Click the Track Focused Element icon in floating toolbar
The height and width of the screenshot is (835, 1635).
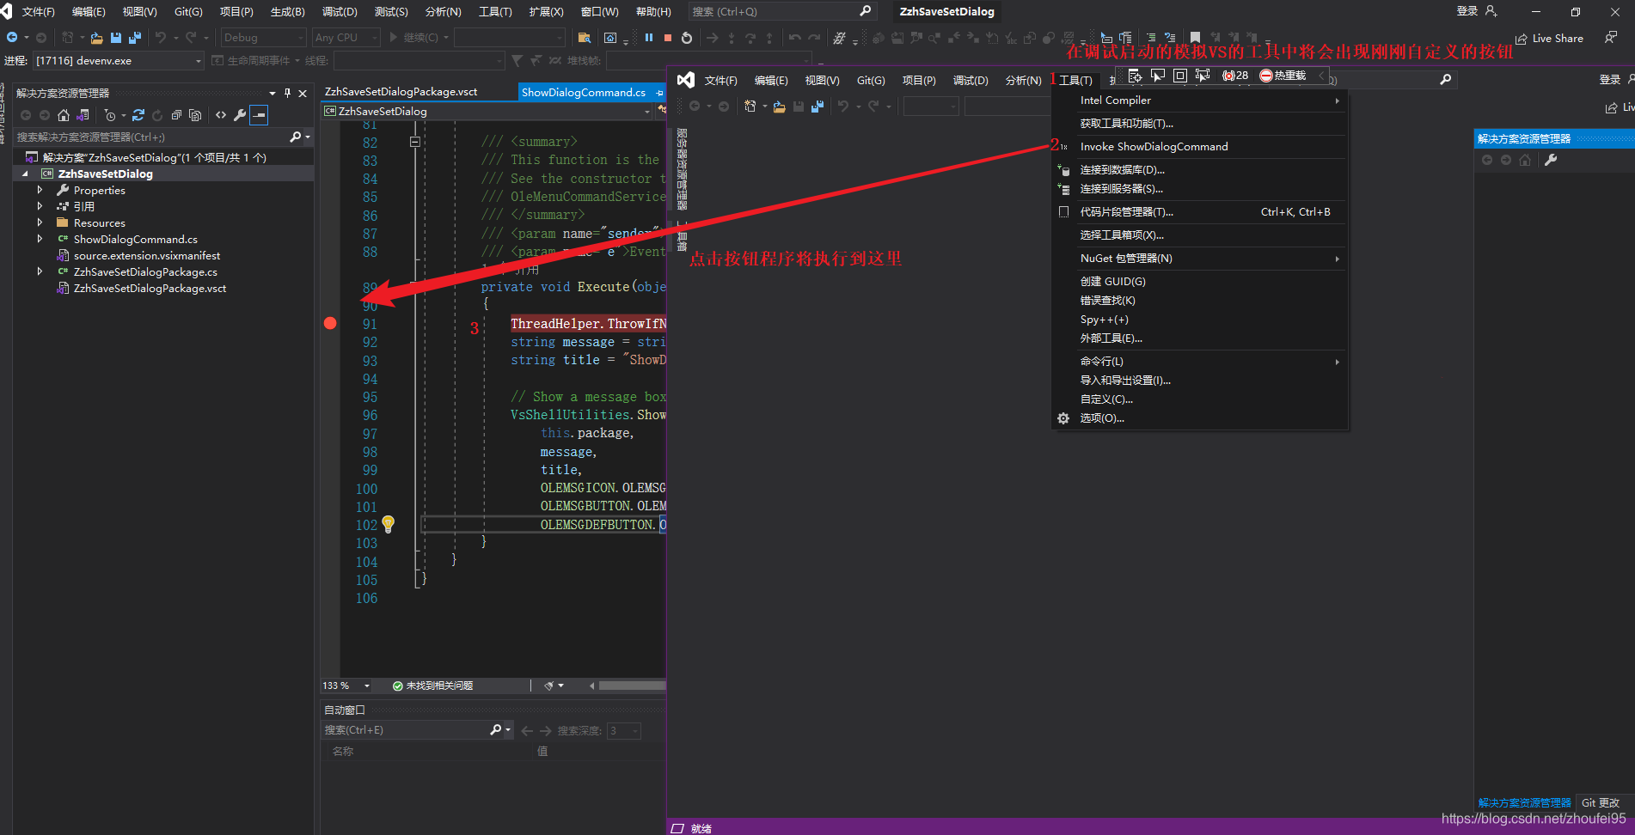(1203, 76)
